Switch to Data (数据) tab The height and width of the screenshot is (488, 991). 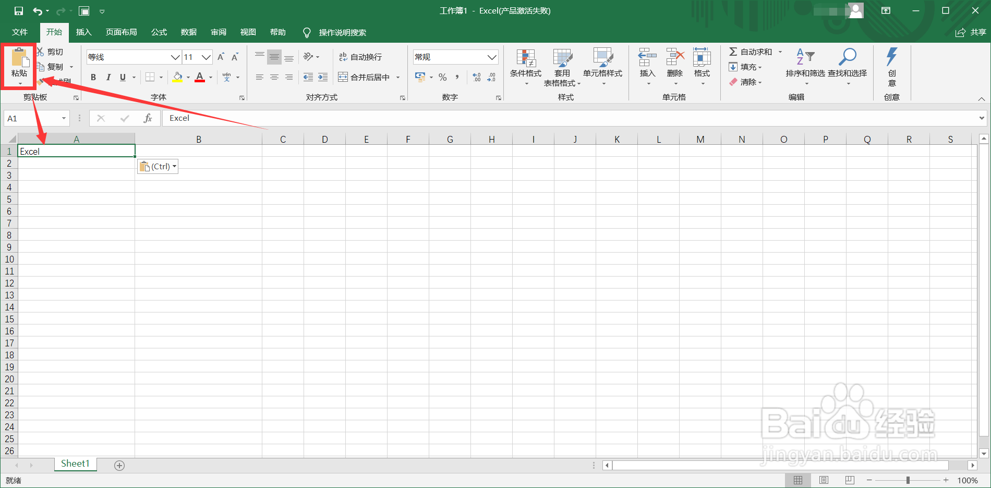tap(189, 32)
